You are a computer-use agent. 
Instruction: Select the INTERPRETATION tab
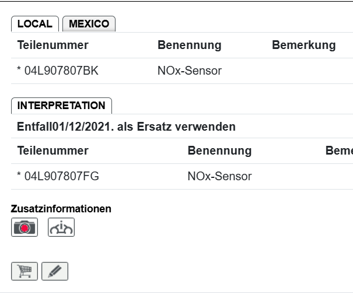point(61,106)
